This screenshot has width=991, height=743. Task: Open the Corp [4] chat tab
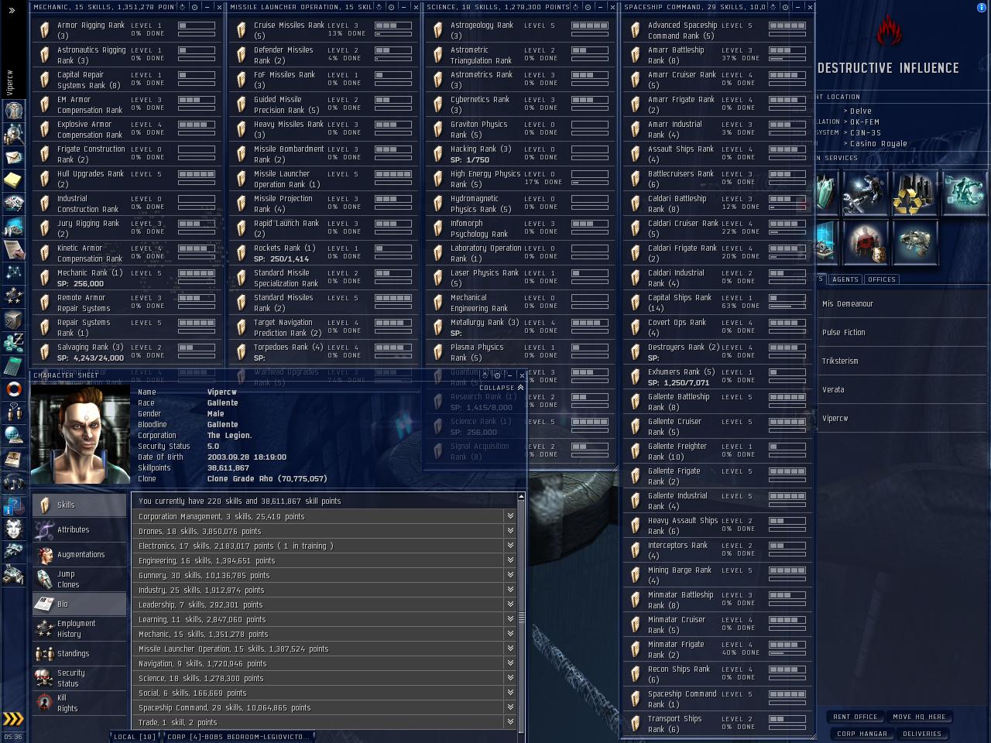(x=238, y=737)
